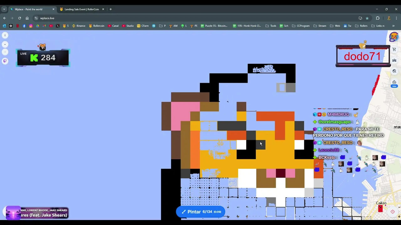Image resolution: width=401 pixels, height=225 pixels.
Task: Open the Extensions puzzle icon
Action: click(378, 18)
